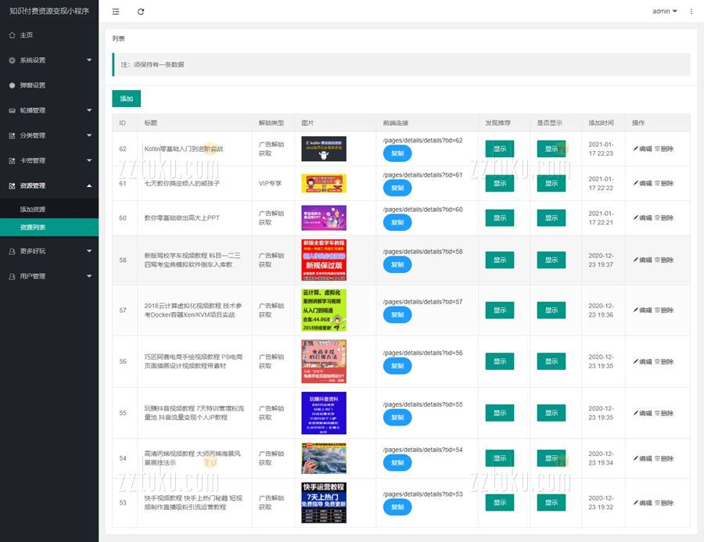
Task: Collapse the 资源管理 sidebar section
Action: click(49, 185)
